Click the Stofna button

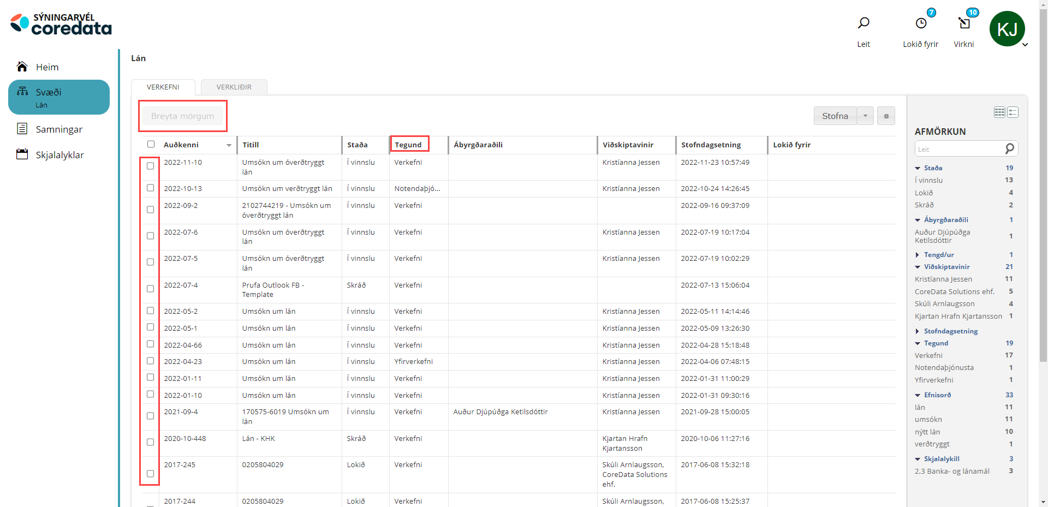pyautogui.click(x=835, y=116)
